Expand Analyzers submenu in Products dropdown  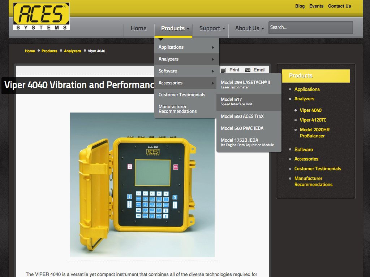(x=187, y=59)
